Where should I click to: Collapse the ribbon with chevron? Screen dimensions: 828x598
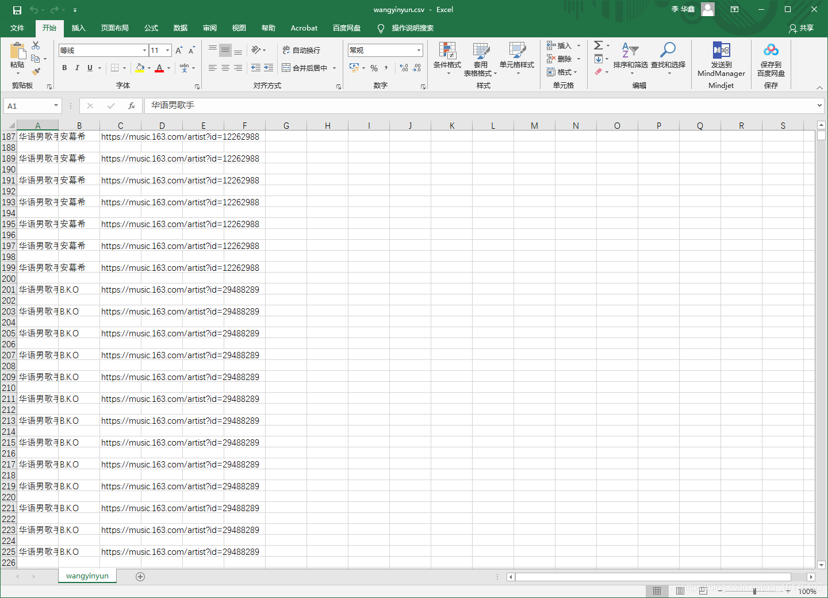pos(819,87)
